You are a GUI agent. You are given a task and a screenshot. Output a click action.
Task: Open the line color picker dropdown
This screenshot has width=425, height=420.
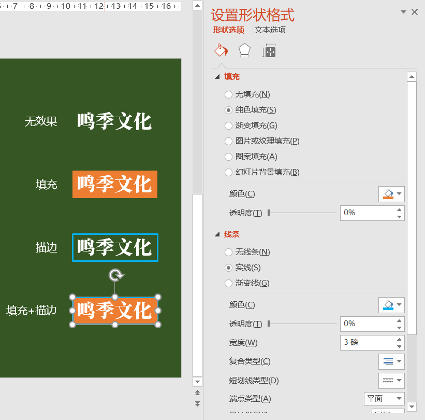(391, 305)
